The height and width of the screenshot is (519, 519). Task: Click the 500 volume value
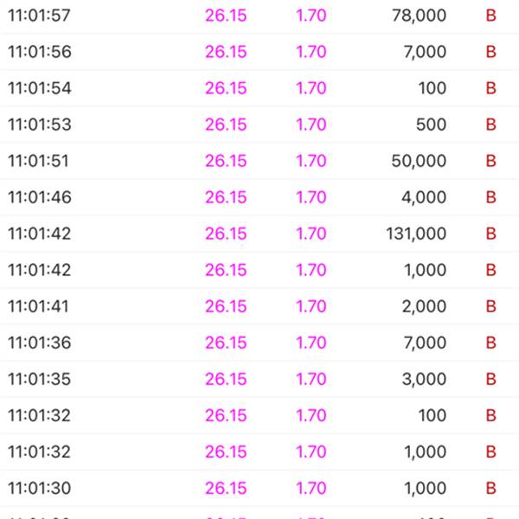click(x=431, y=125)
